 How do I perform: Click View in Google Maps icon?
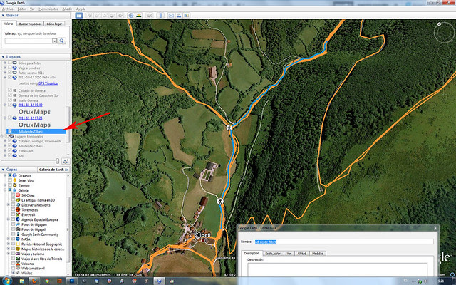187,16
